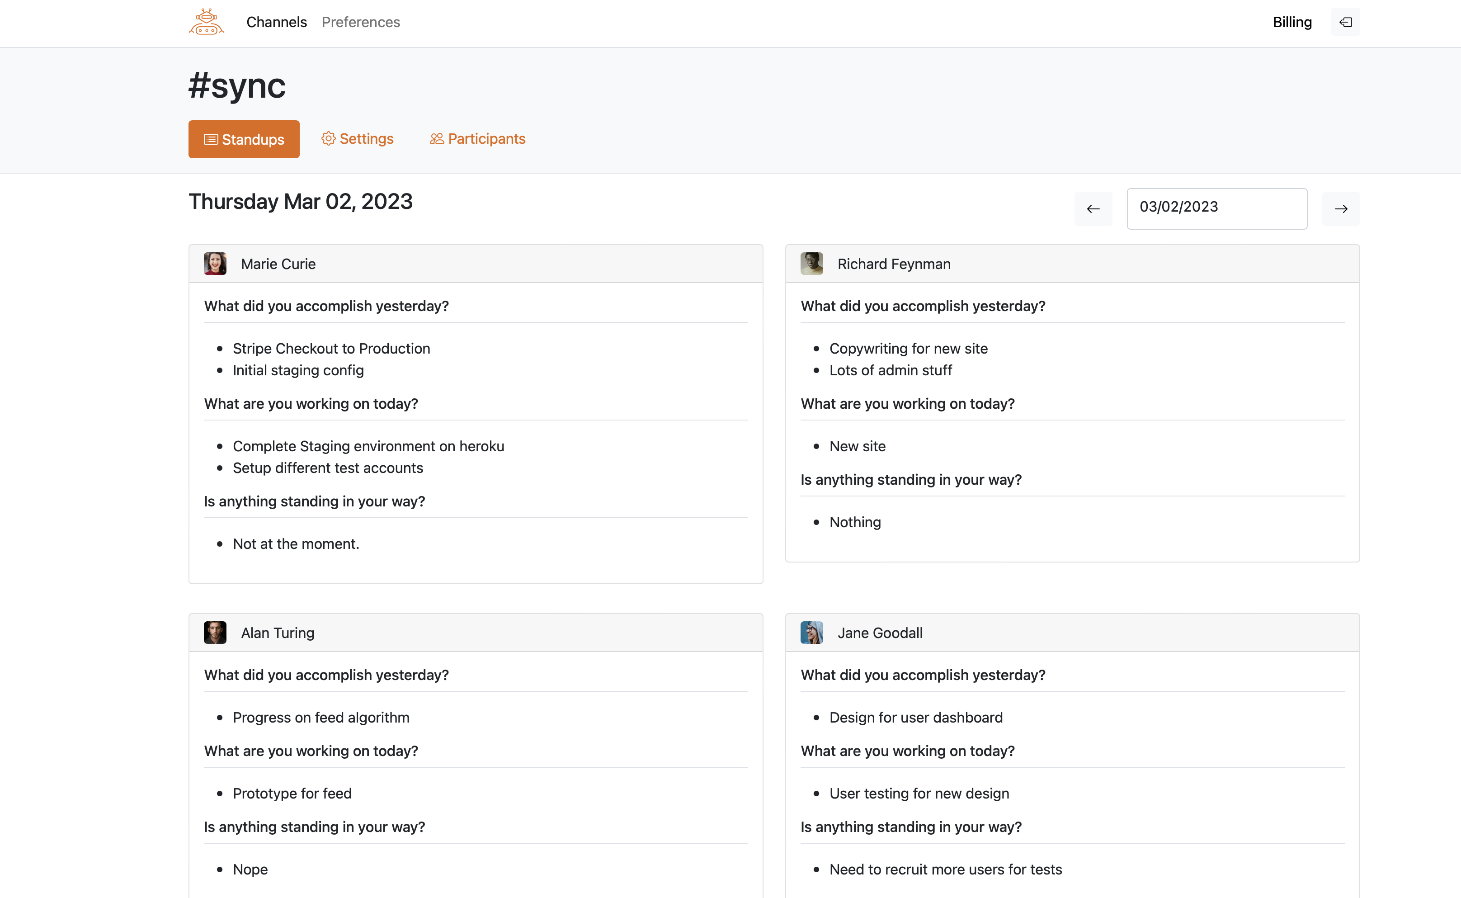The width and height of the screenshot is (1461, 898).
Task: Click the name Jane Goodall
Action: pos(880,633)
